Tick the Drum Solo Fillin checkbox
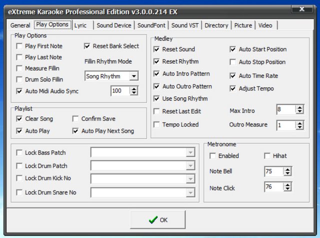 pos(19,79)
